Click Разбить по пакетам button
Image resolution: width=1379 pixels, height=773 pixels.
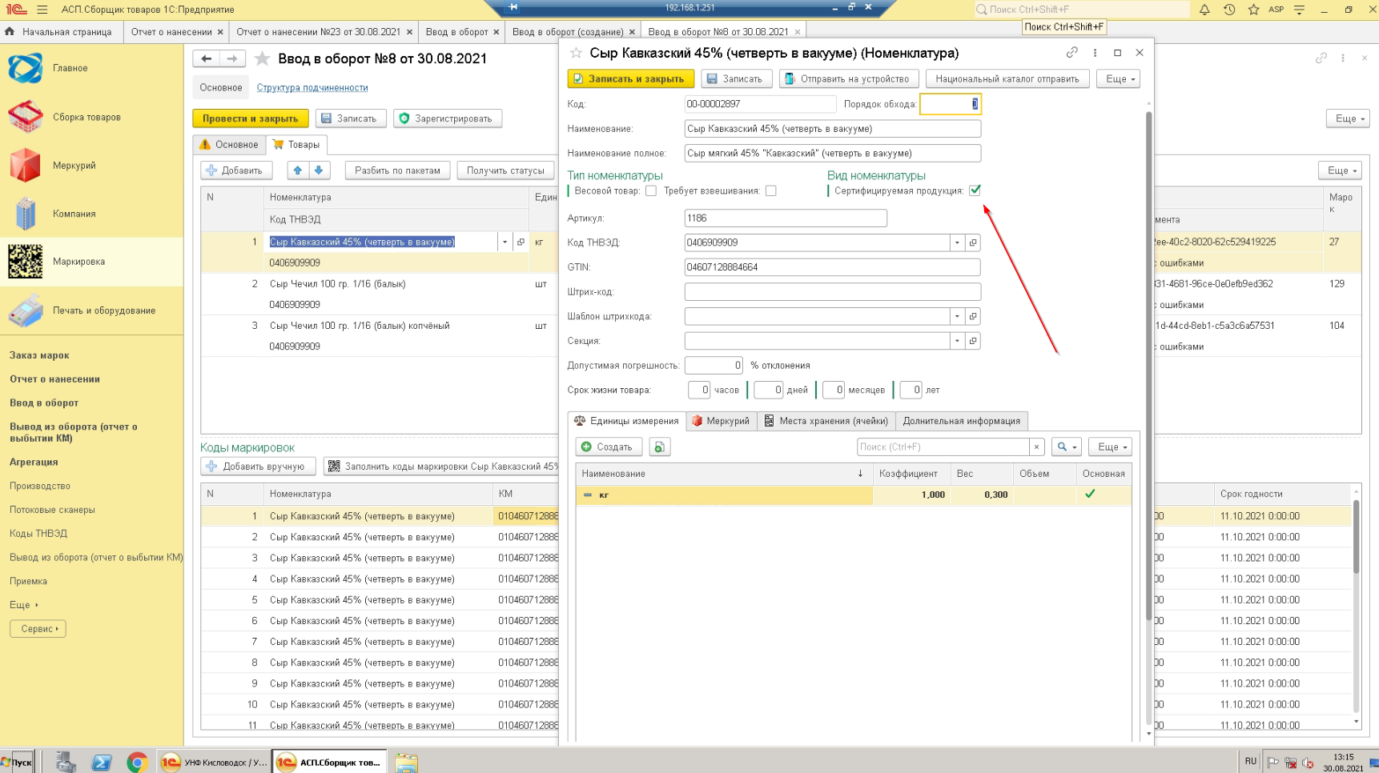click(x=397, y=170)
